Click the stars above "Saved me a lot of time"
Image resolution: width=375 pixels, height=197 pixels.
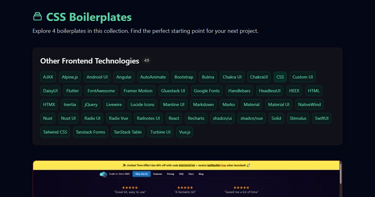[241, 188]
